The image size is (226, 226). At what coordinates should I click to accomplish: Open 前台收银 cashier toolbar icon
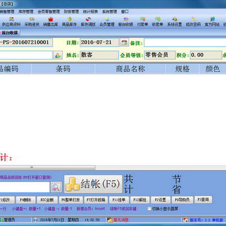(126, 22)
